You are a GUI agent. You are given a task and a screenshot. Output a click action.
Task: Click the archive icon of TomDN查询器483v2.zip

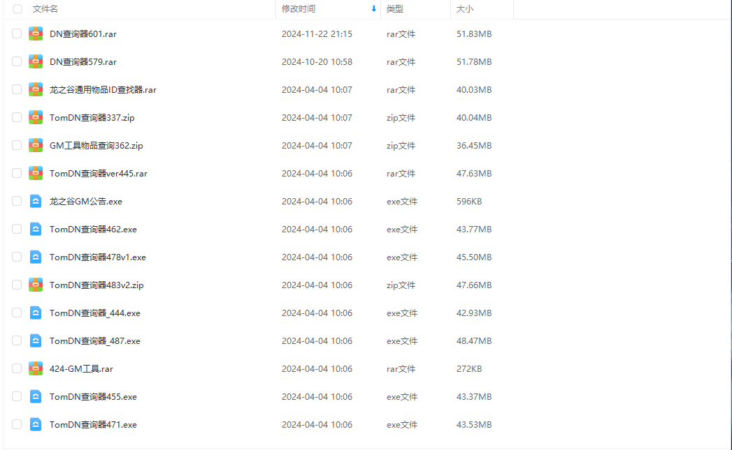click(36, 285)
